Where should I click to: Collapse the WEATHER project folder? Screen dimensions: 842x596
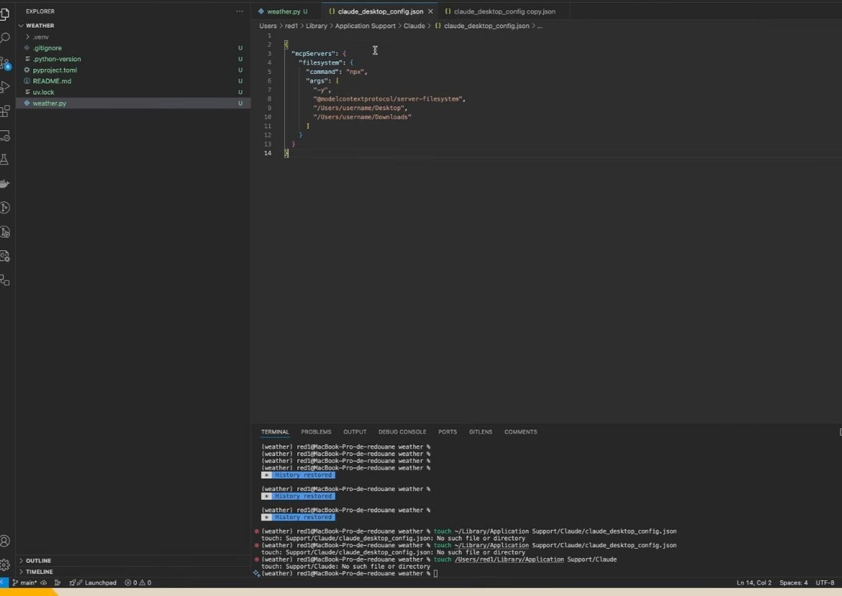39,26
